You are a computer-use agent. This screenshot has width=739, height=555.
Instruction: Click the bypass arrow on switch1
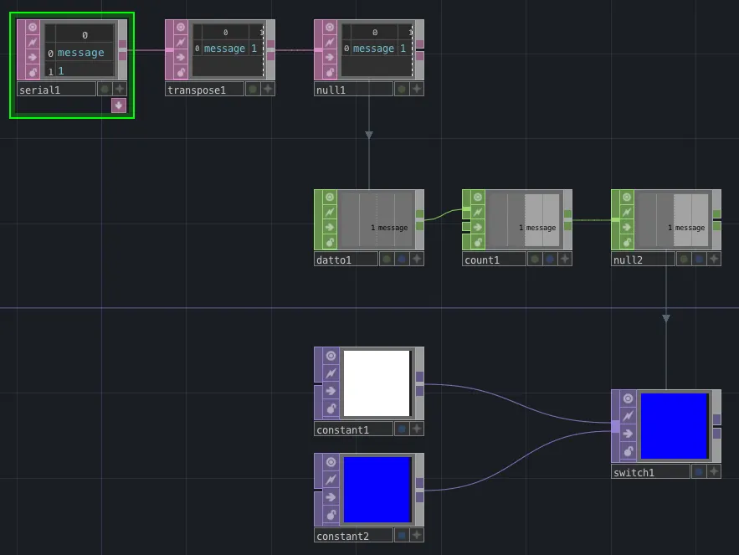[x=628, y=430]
